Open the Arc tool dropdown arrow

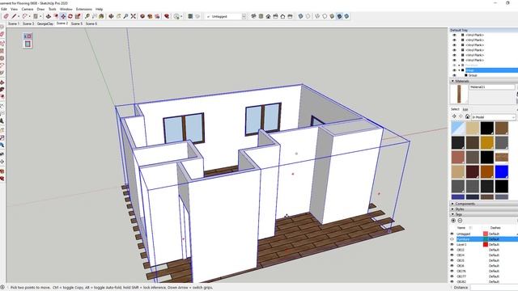29,16
